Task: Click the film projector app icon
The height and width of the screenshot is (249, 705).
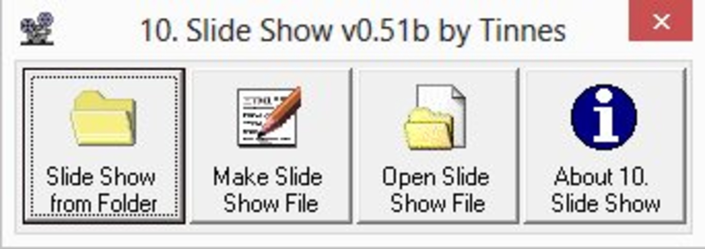Action: 37,29
